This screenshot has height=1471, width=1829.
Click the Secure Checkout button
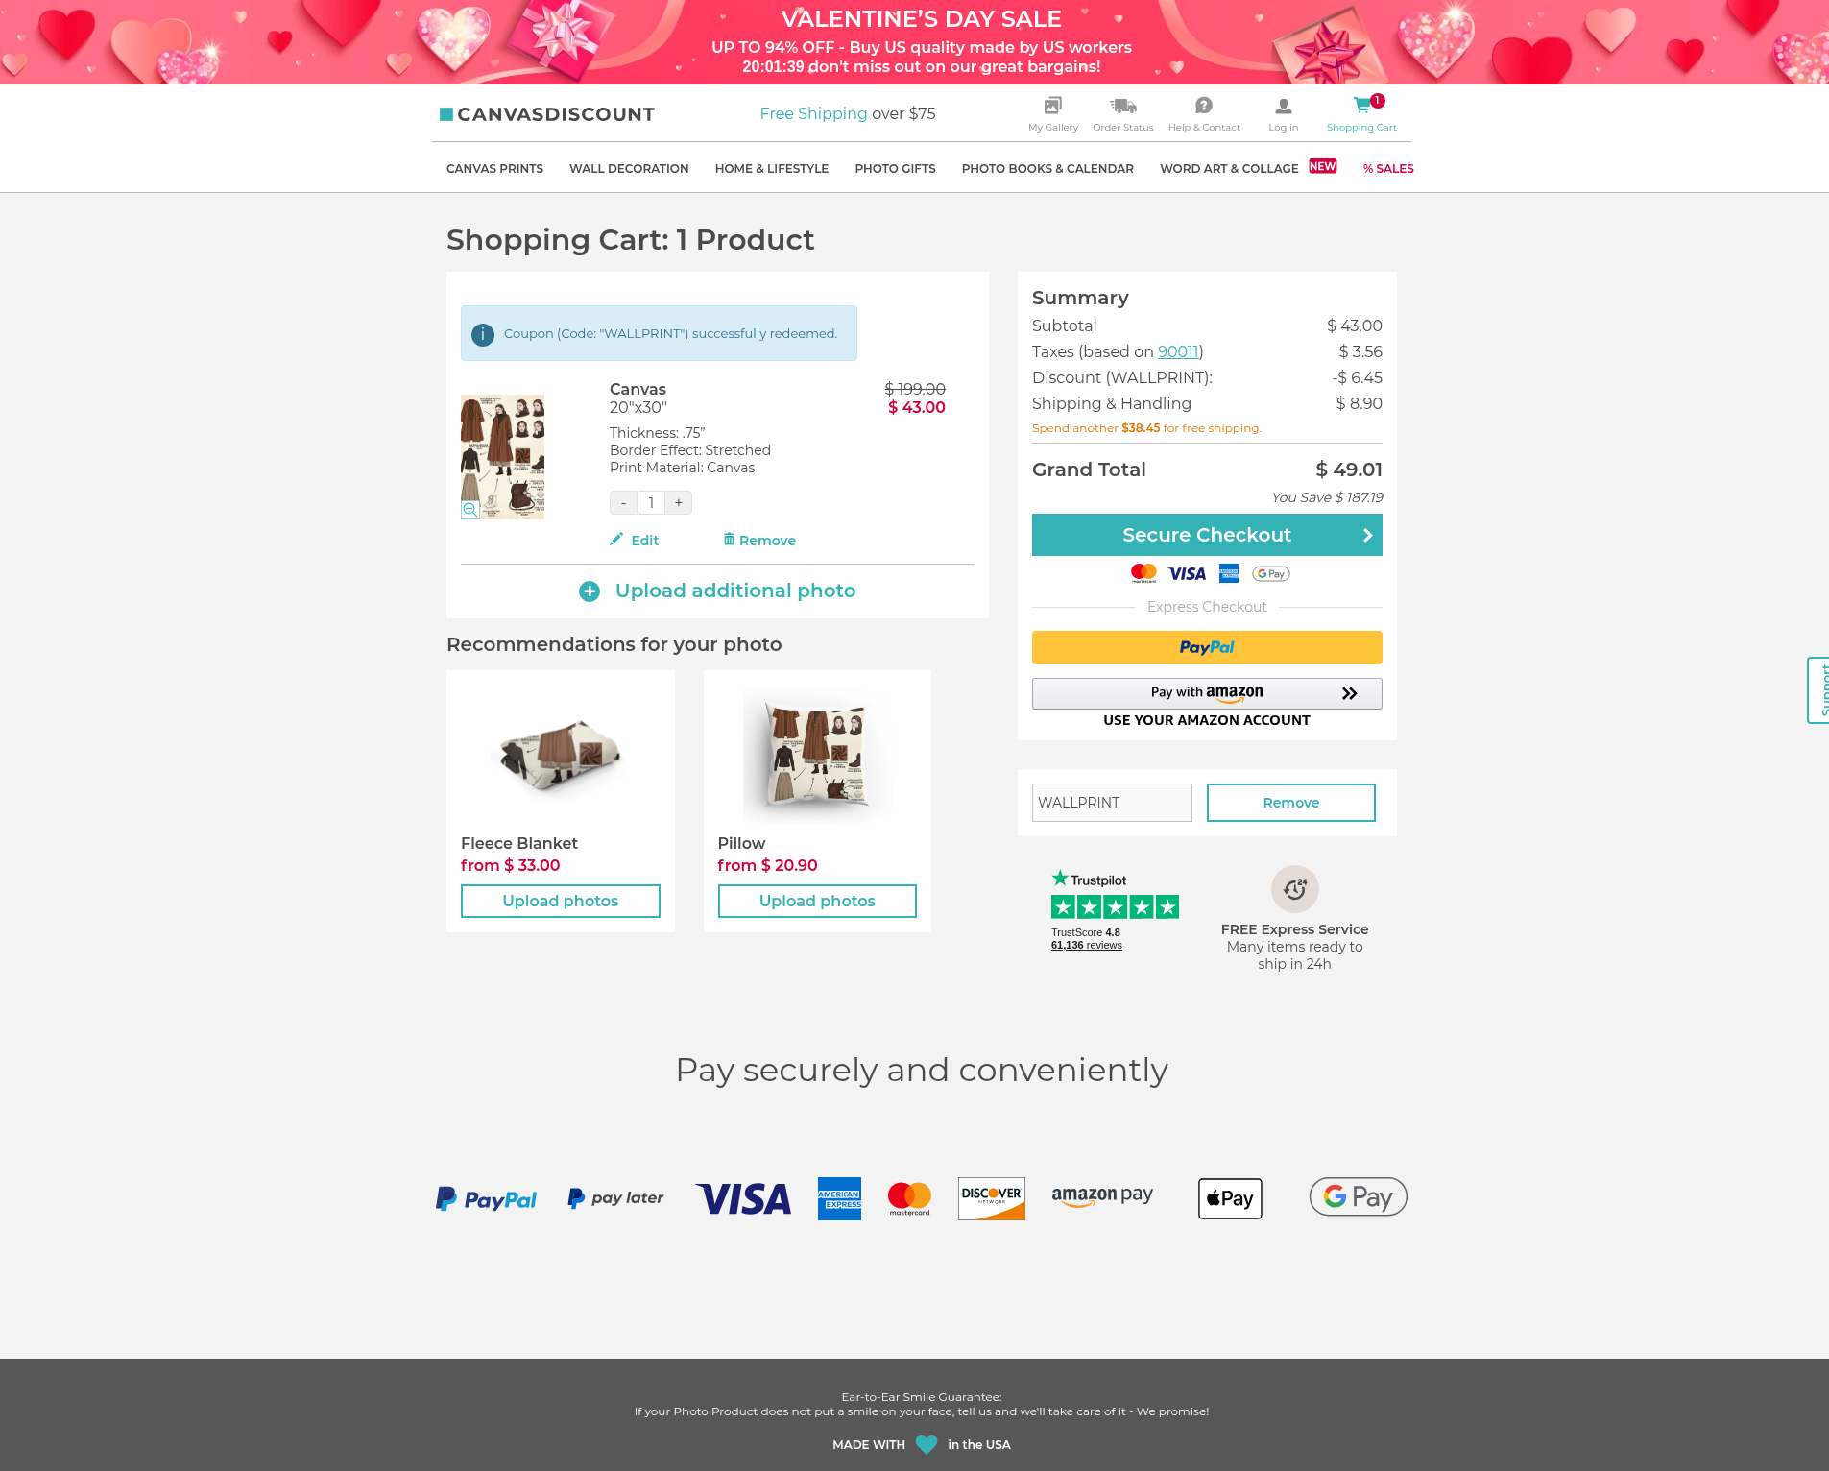tap(1207, 535)
